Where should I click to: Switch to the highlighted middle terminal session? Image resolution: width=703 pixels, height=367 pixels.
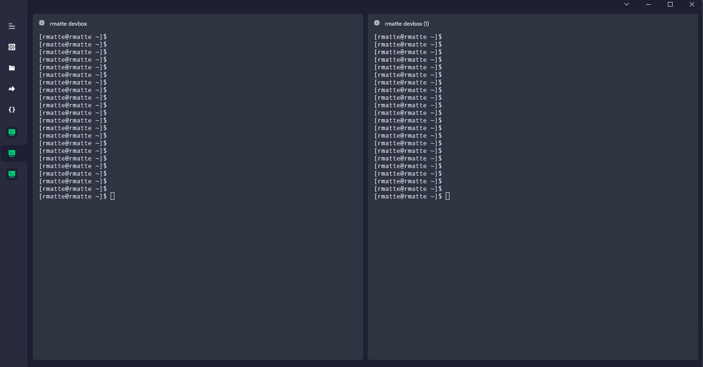point(11,153)
